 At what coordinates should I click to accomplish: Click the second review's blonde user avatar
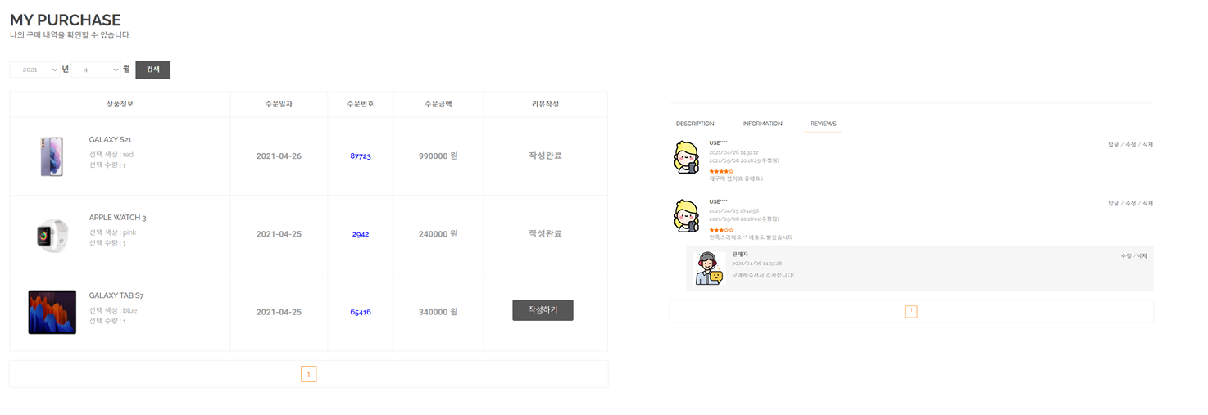[686, 216]
